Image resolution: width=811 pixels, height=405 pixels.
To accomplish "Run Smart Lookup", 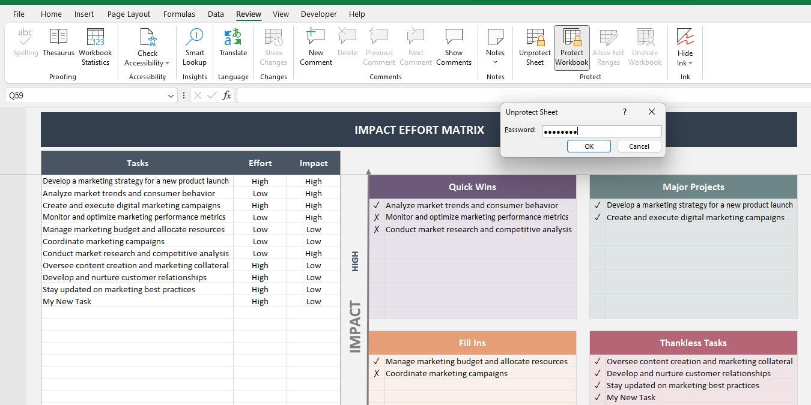I will [194, 45].
